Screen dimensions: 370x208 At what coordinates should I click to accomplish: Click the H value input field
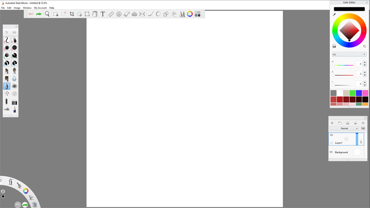tap(359, 64)
